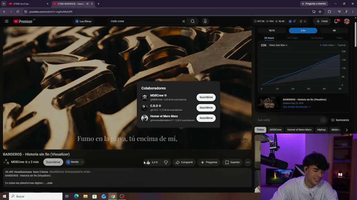
Task: Open C.R.O avatar in Colaboradores list
Action: pyautogui.click(x=144, y=107)
